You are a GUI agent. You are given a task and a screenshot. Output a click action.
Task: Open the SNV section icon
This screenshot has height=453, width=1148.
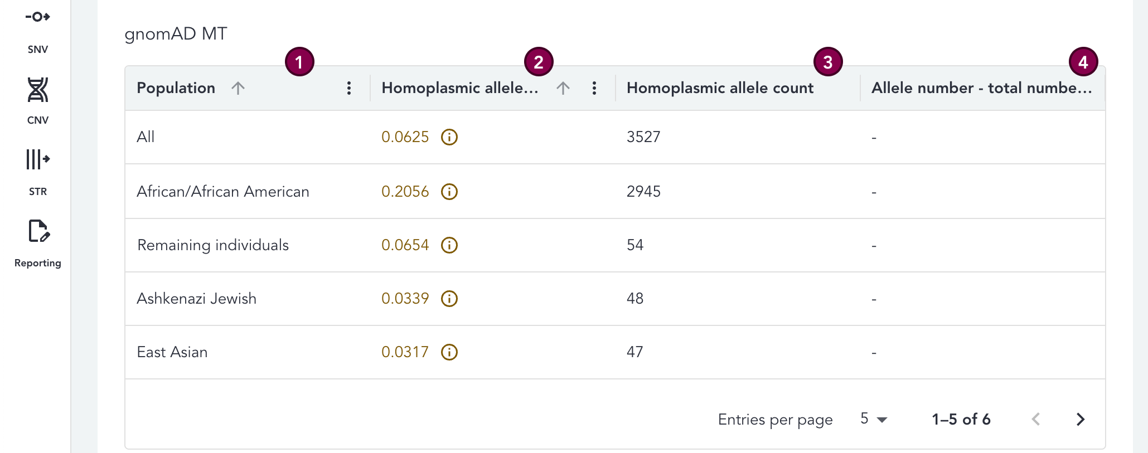point(37,17)
